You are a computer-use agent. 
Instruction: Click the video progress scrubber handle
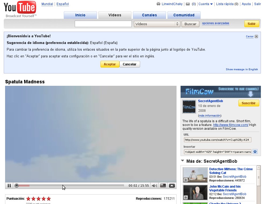coord(16,186)
